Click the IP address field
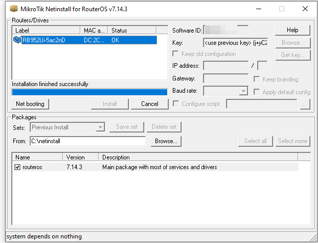 tap(226, 66)
